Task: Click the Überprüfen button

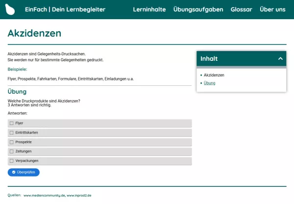Action: [x=24, y=172]
